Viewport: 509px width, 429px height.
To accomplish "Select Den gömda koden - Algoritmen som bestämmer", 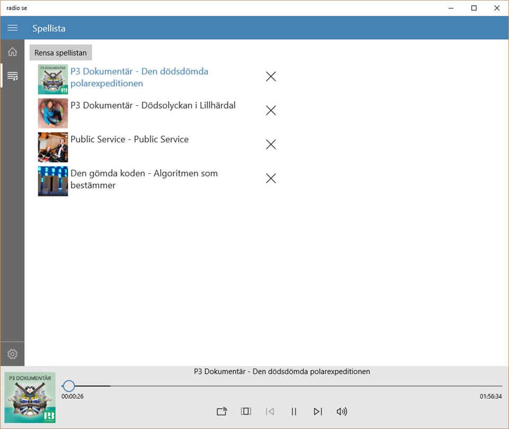I will (144, 179).
